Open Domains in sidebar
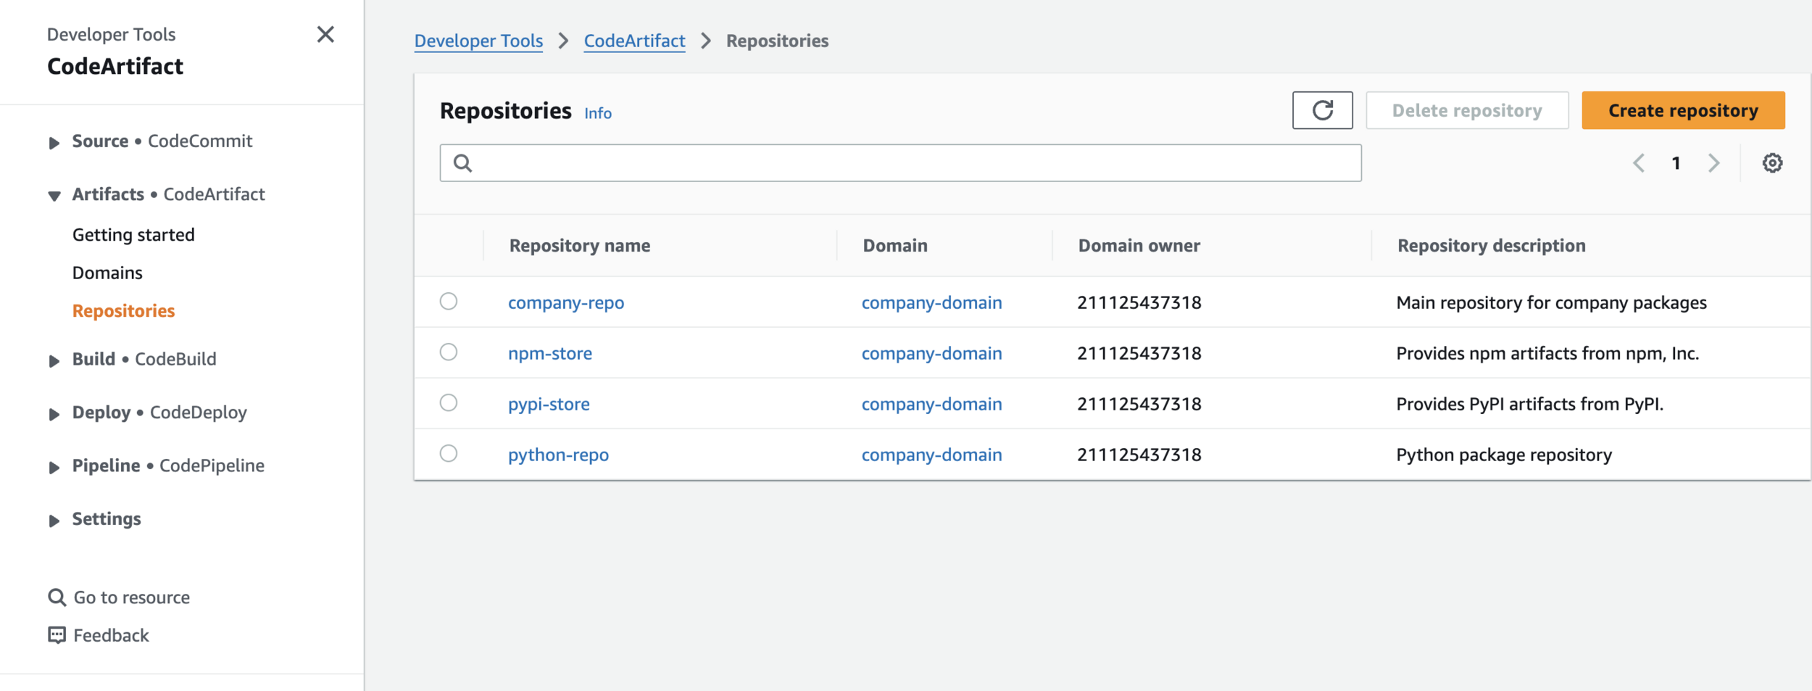Viewport: 1812px width, 691px height. click(x=107, y=273)
